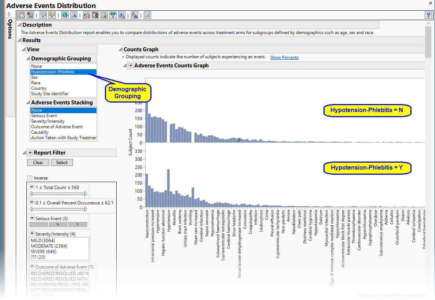435x300 pixels.
Task: Click the blue X icon in toolbar
Action: [147, 15]
